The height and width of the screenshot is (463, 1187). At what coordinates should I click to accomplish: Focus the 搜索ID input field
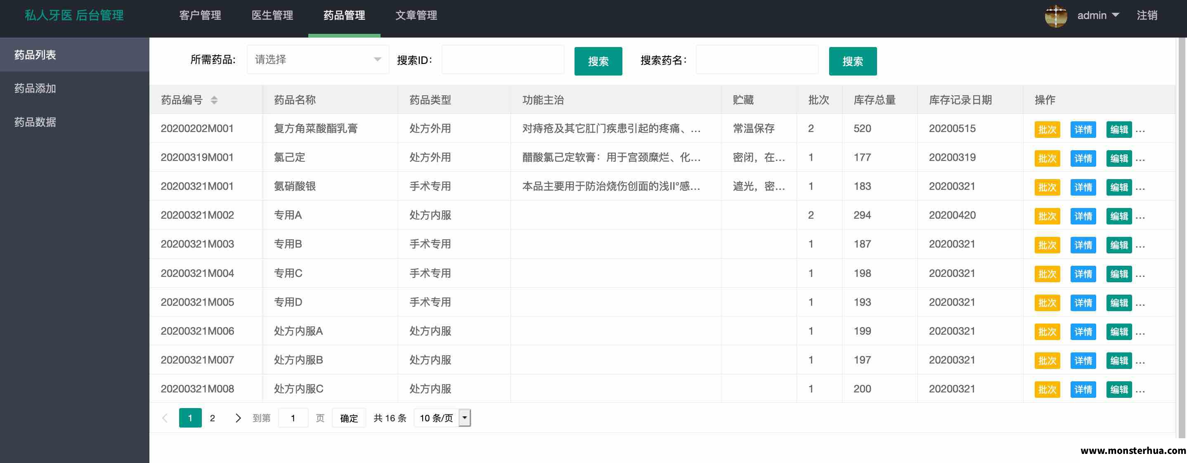pyautogui.click(x=503, y=59)
